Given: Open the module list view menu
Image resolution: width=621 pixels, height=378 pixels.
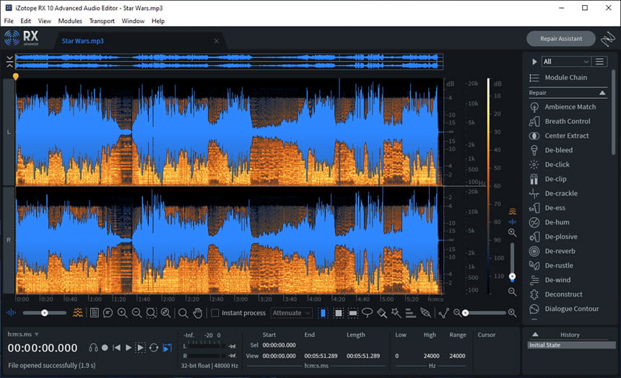Looking at the screenshot, I should [599, 62].
